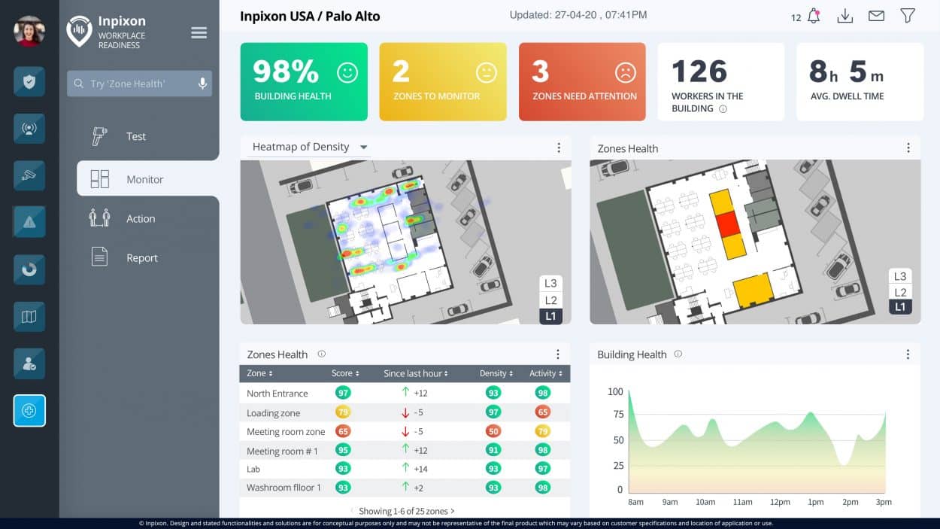940x529 pixels.
Task: Click the heatmap of density floor plan
Action: [x=405, y=242]
